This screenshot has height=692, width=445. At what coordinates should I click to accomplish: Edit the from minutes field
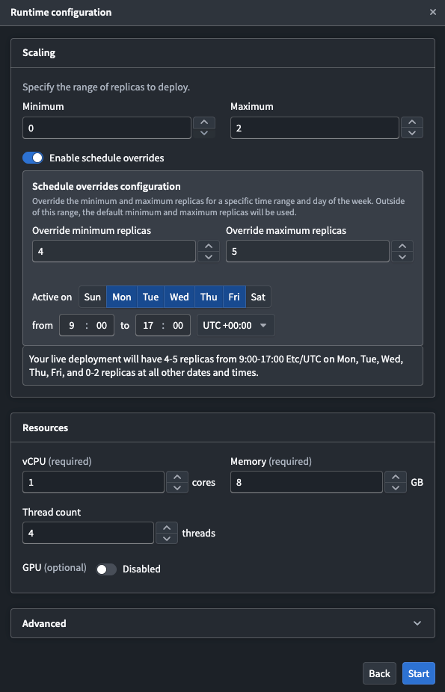[102, 326]
